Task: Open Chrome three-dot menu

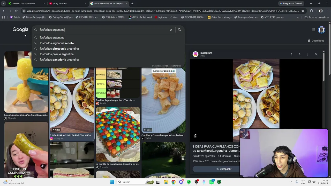Action: click(327, 11)
